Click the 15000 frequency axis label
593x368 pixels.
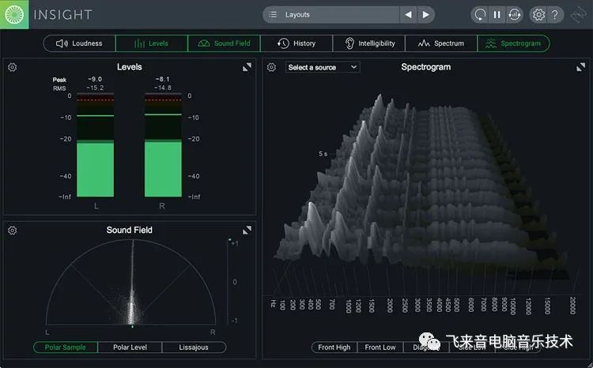point(547,306)
